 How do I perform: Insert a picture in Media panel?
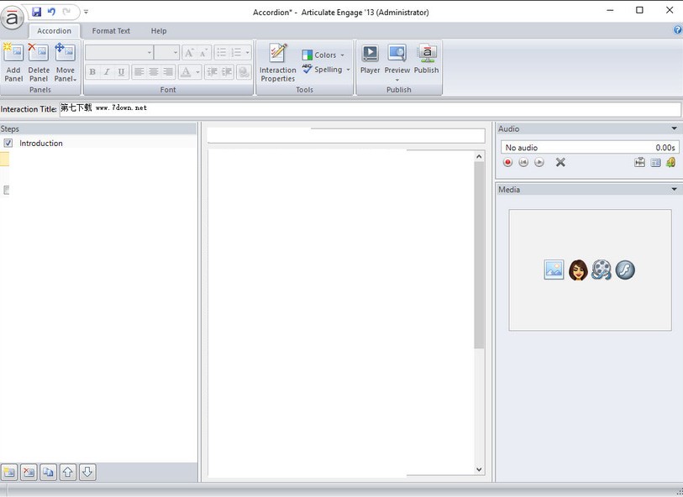tap(554, 269)
